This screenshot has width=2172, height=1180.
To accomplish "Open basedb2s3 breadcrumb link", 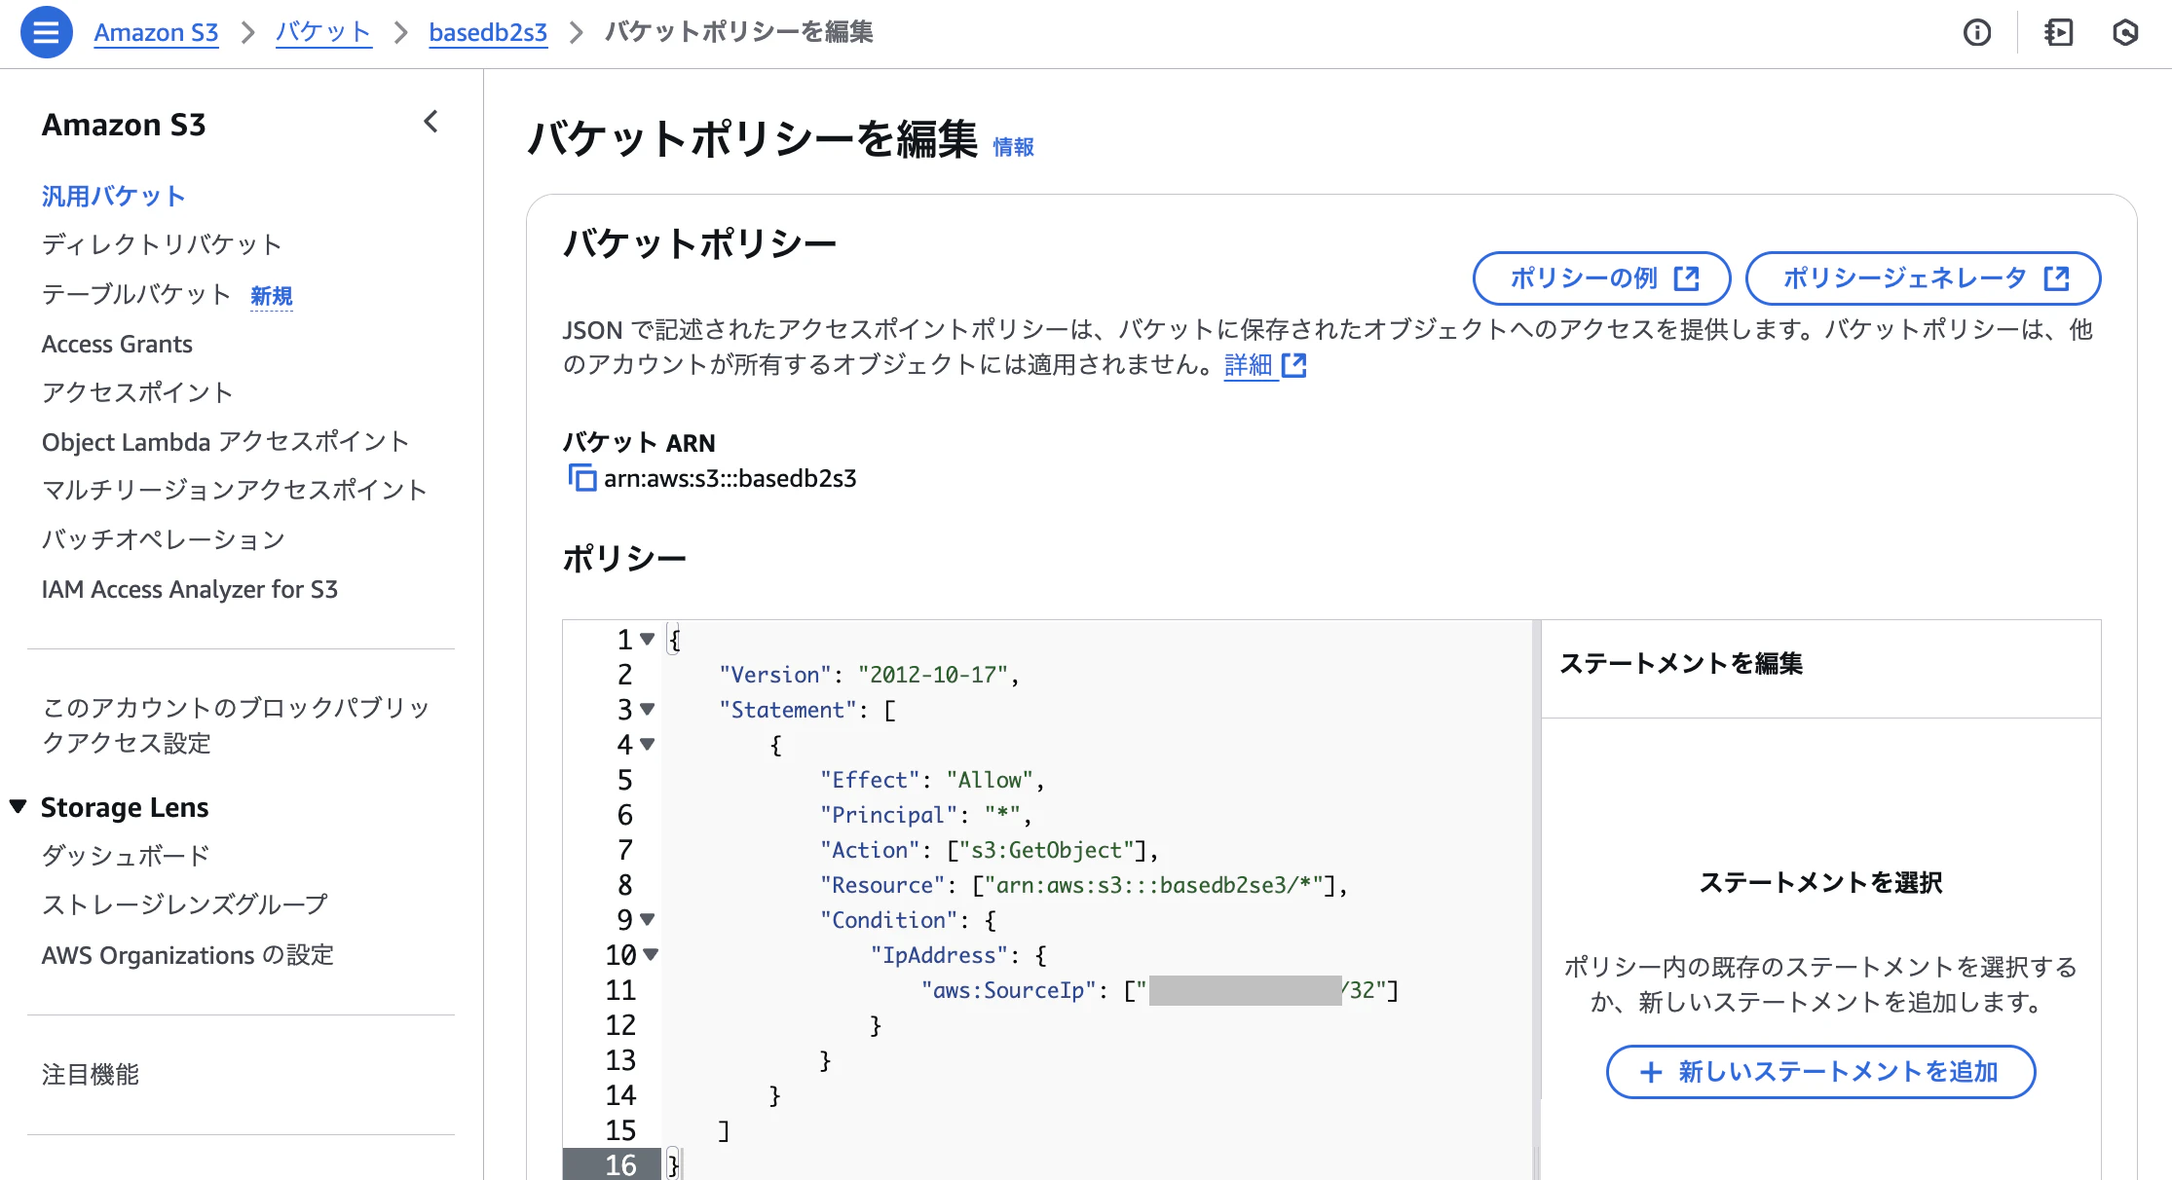I will click(x=488, y=32).
